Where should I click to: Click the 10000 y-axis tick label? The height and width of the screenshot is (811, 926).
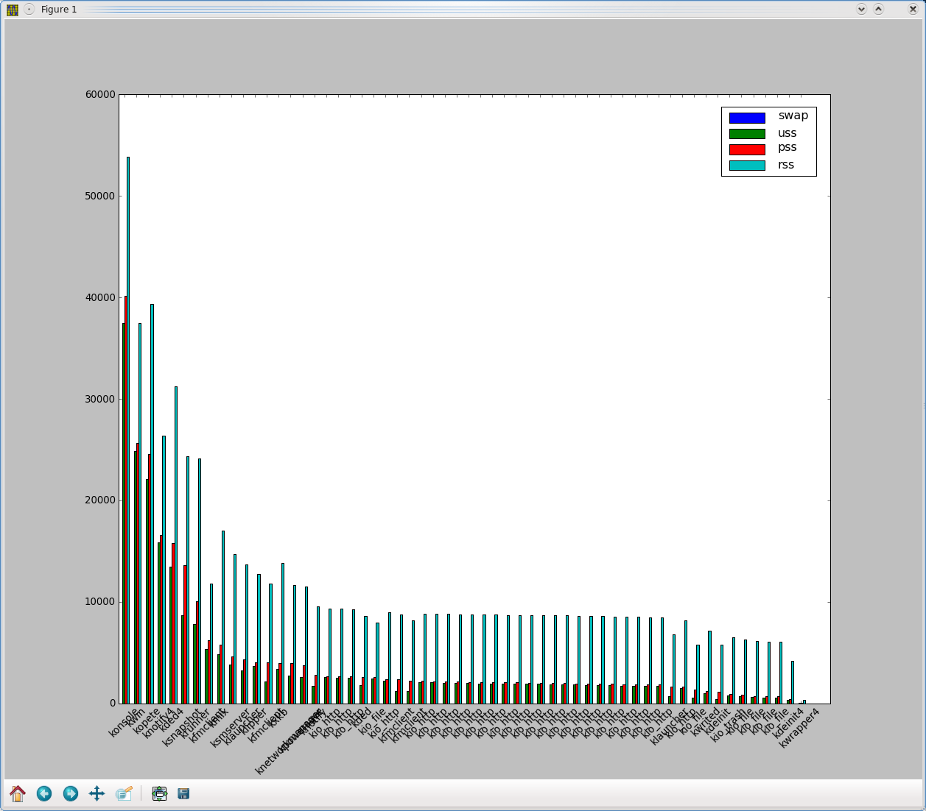(100, 602)
